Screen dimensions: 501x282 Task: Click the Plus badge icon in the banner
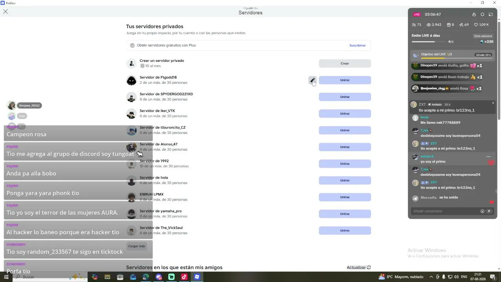pyautogui.click(x=132, y=45)
